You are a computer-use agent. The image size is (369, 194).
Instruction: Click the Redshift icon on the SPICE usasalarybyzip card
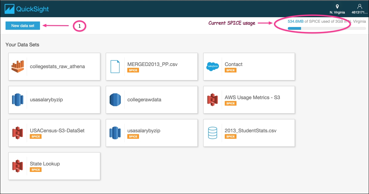coord(115,133)
